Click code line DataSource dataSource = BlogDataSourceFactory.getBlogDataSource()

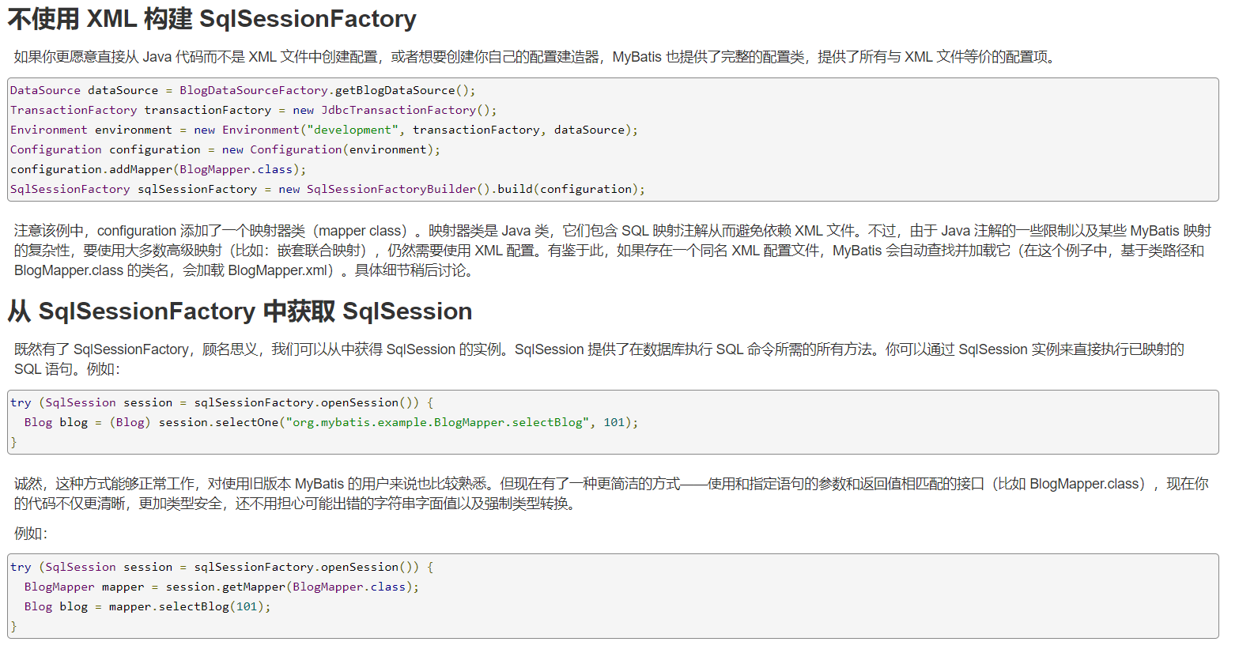(x=243, y=90)
